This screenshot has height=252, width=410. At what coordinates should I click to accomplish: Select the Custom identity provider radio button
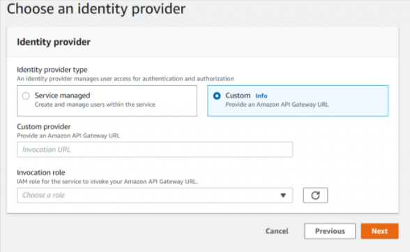click(x=217, y=96)
